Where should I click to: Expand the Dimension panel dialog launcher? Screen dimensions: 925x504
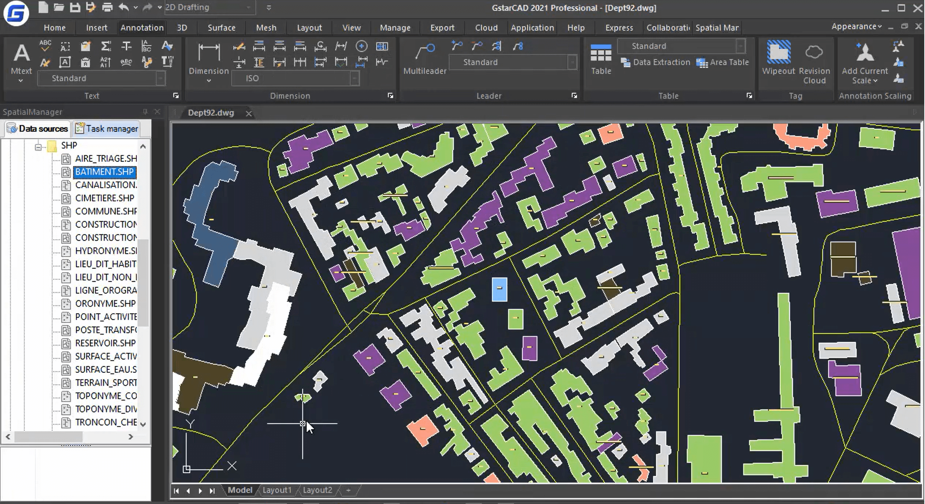coord(390,96)
